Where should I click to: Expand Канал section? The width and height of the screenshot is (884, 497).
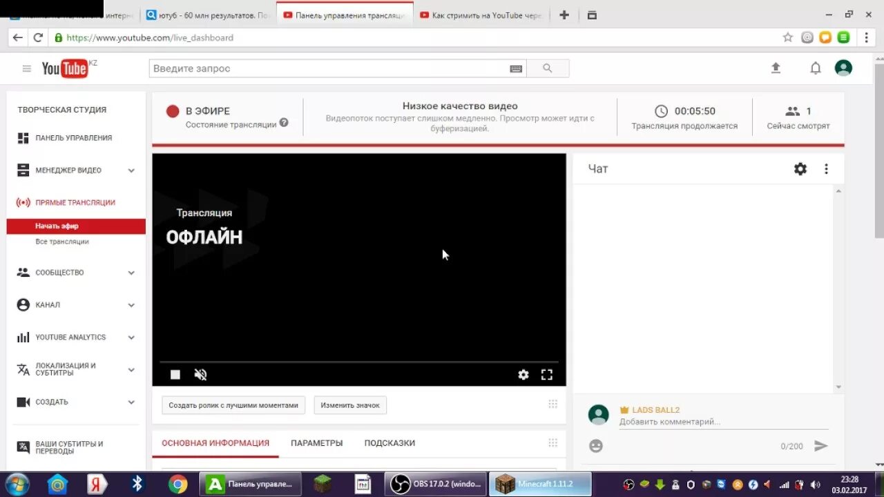131,305
